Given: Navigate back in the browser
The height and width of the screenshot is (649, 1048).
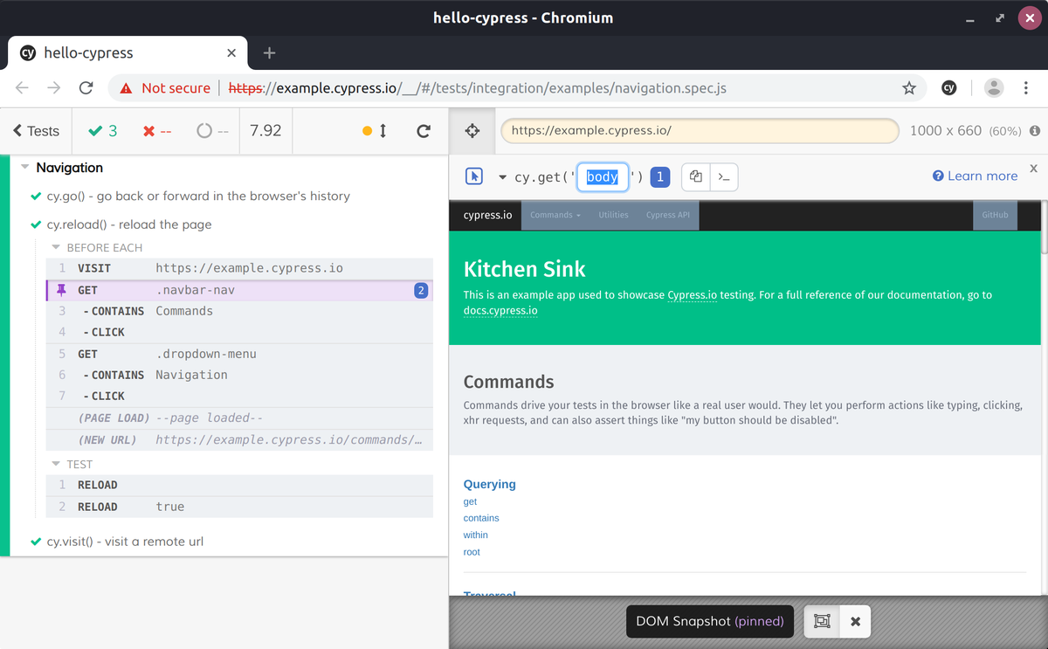Looking at the screenshot, I should [x=23, y=87].
